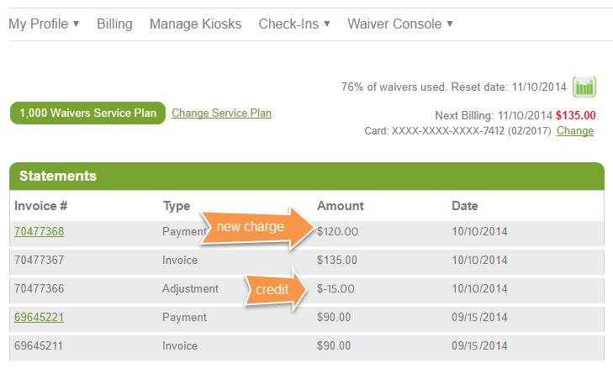Viewport: 613px width, 369px height.
Task: Open the My Profile dropdown menu
Action: [x=44, y=24]
